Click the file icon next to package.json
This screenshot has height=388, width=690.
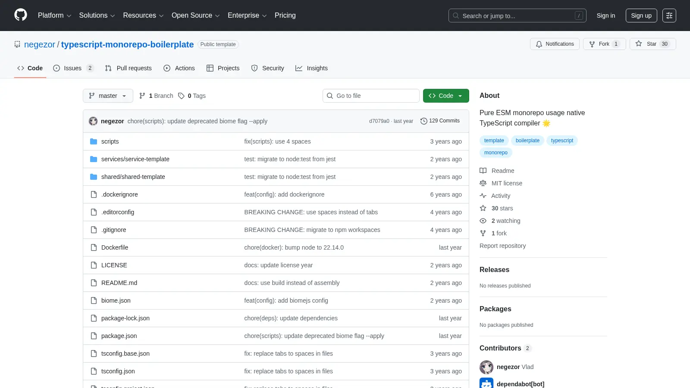pos(94,336)
